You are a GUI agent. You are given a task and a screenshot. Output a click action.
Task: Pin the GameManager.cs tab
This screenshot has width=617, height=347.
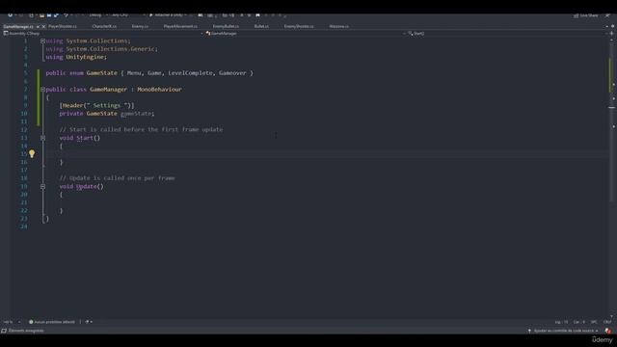click(38, 26)
